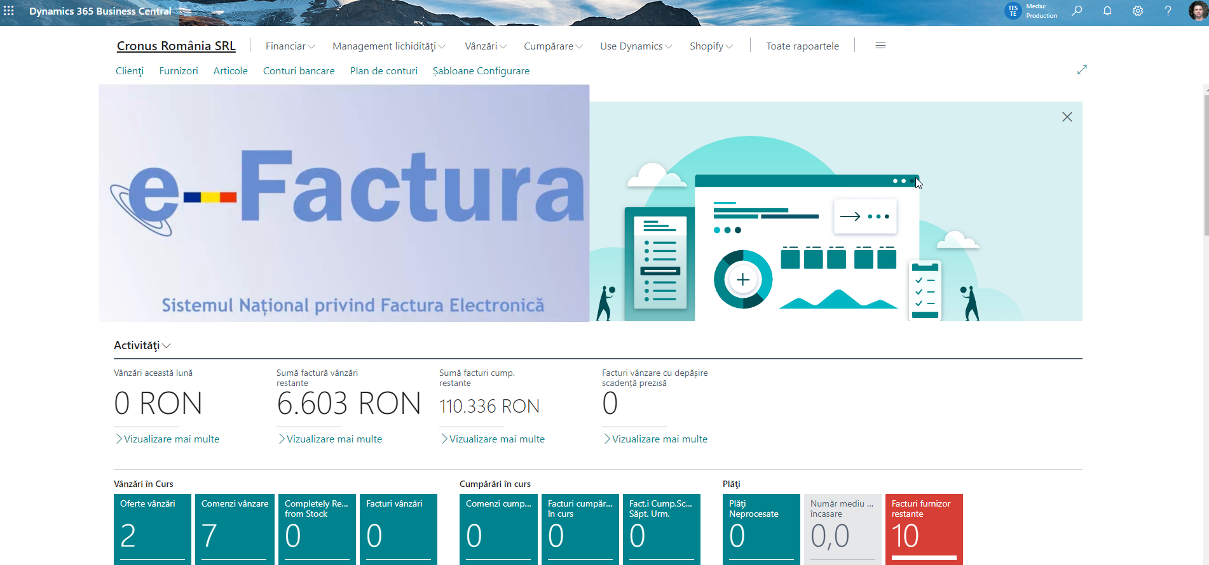Open Șabloane Configurare
This screenshot has width=1209, height=565.
(x=481, y=71)
